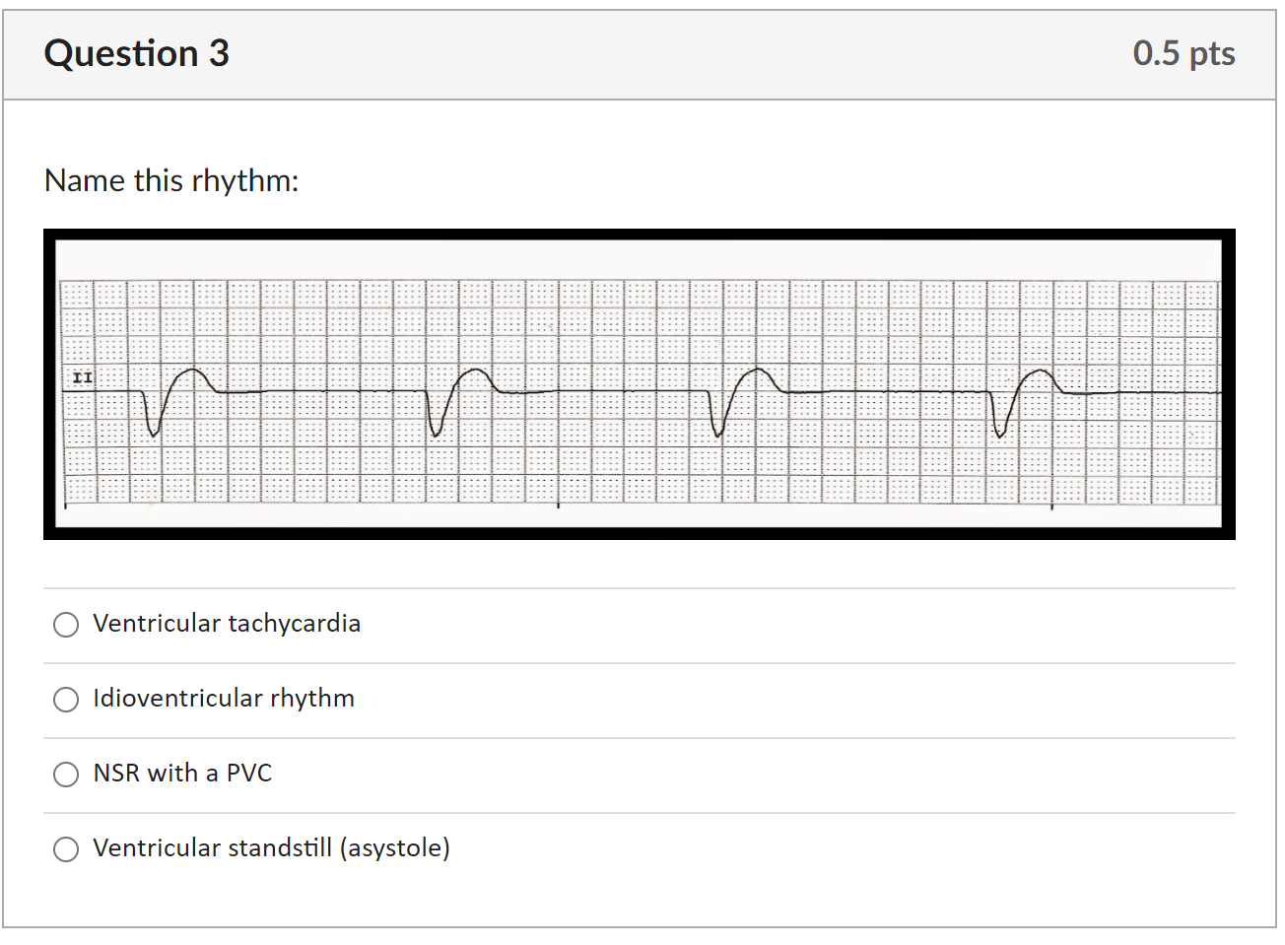The image size is (1285, 945).
Task: Click the 'Ventricular tachycardia' answer text
Action: [x=227, y=624]
